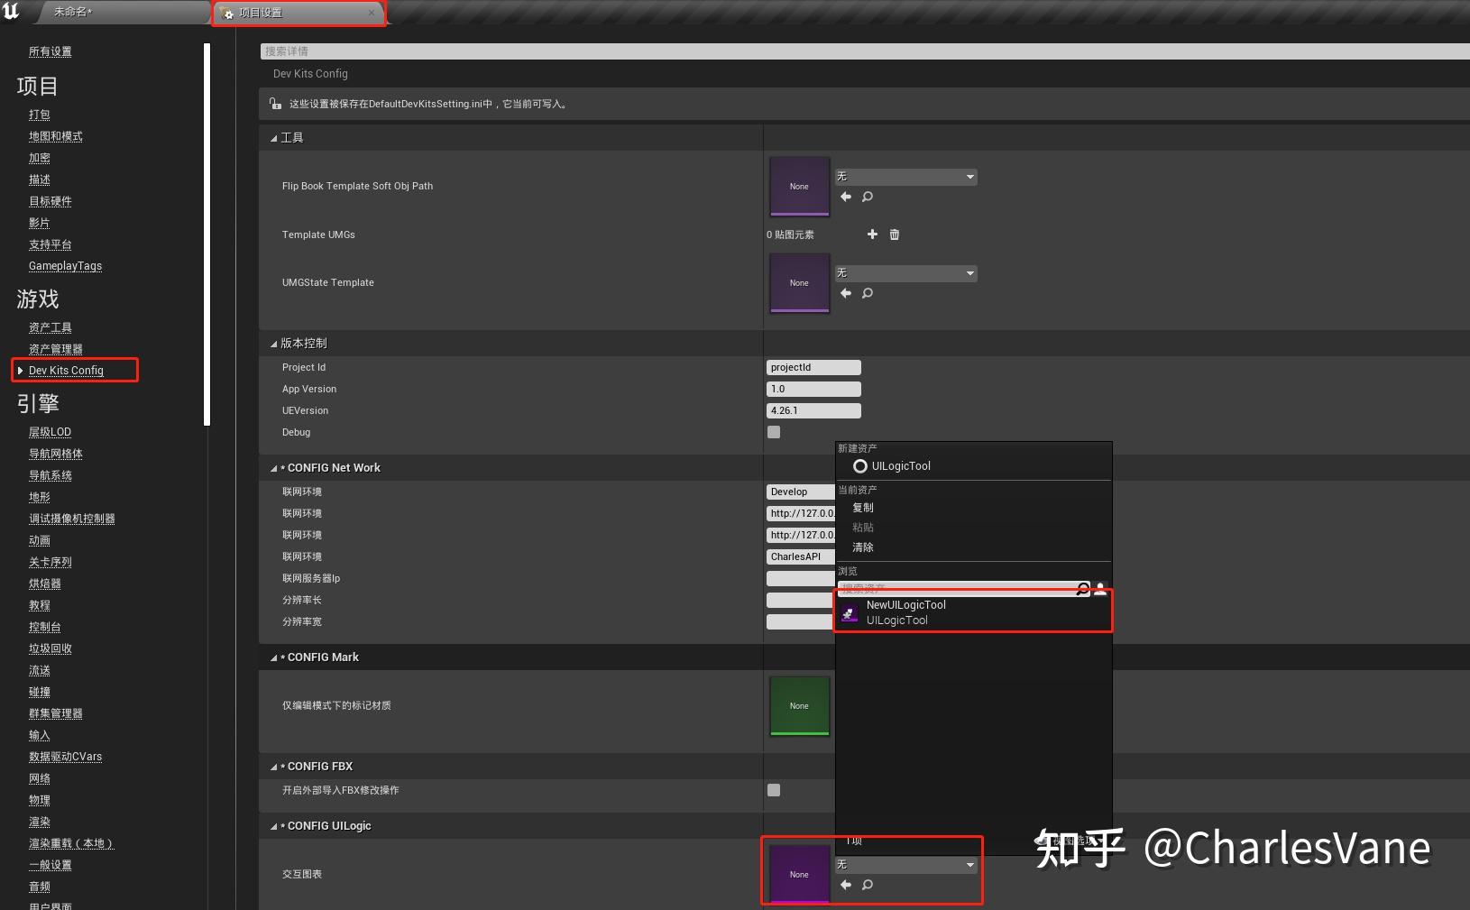This screenshot has height=910, width=1470.
Task: Clear Template UMGs array using trash icon
Action: [894, 234]
